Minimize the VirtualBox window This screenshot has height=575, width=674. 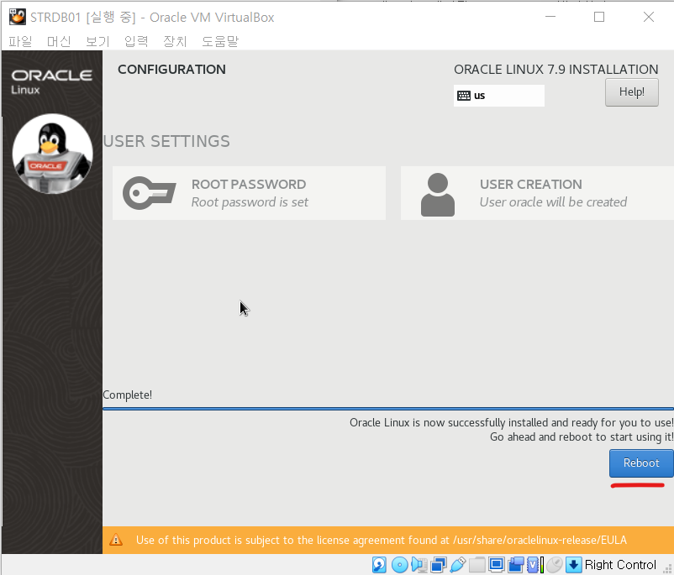tap(550, 17)
